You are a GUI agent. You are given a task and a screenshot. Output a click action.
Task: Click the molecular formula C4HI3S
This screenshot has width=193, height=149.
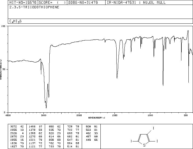click(15, 21)
